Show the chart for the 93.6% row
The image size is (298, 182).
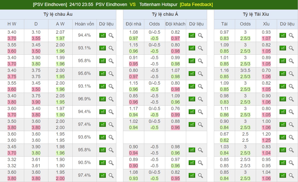click(x=102, y=137)
